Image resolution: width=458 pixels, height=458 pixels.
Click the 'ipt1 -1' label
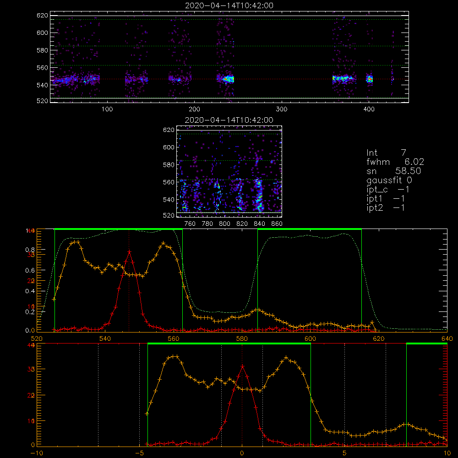pyautogui.click(x=386, y=199)
